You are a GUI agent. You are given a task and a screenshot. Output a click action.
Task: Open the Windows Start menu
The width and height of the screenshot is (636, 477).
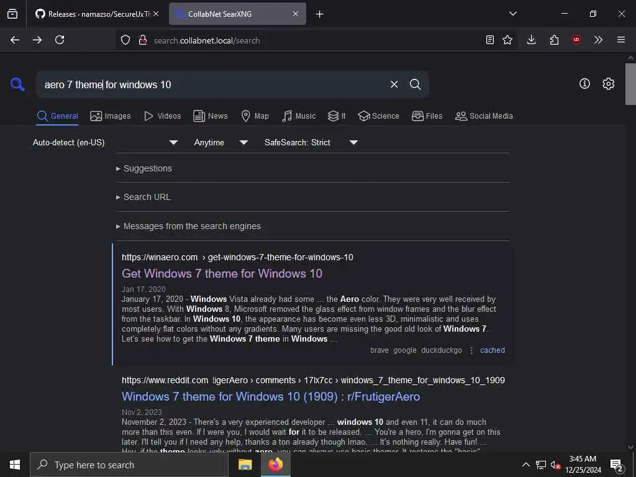coord(15,465)
